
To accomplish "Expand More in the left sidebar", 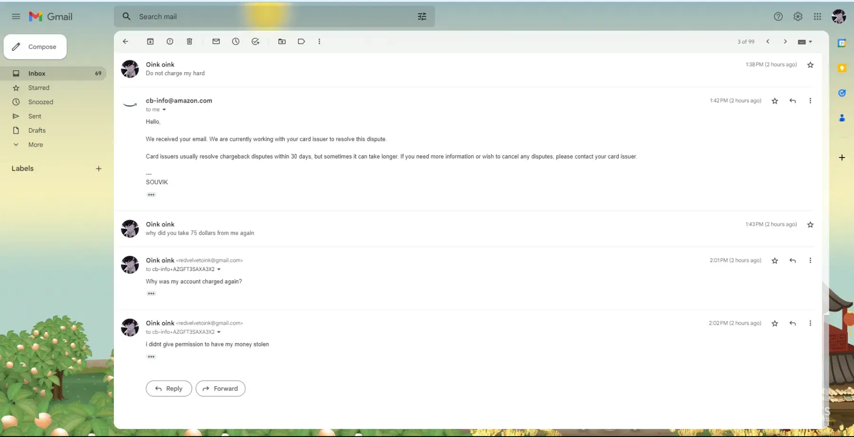I will point(35,145).
